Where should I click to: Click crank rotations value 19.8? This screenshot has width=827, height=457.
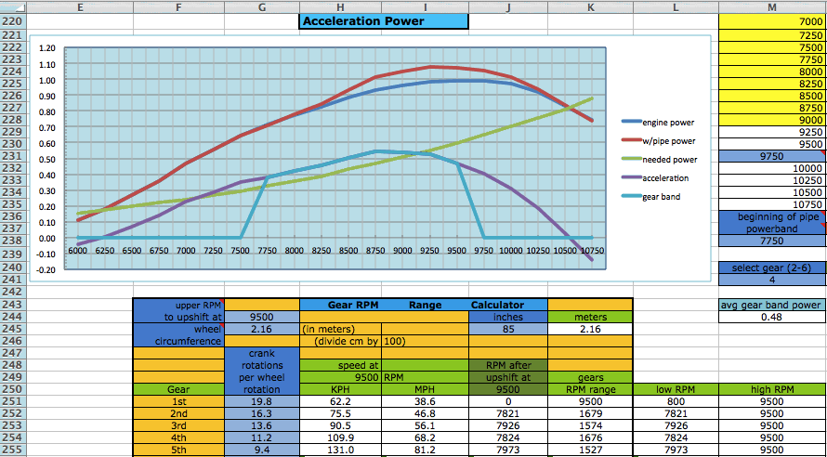[x=262, y=401]
